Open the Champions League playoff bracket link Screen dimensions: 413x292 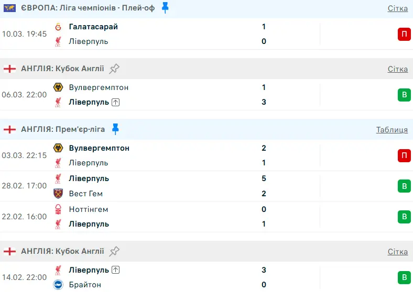397,8
